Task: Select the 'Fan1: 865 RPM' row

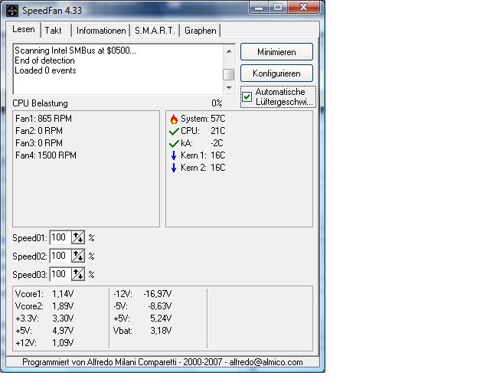Action: (x=44, y=119)
